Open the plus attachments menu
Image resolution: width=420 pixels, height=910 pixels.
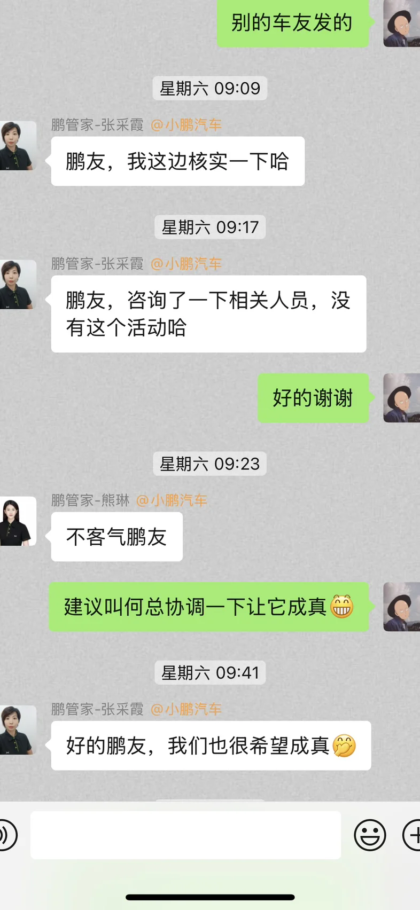click(x=411, y=835)
